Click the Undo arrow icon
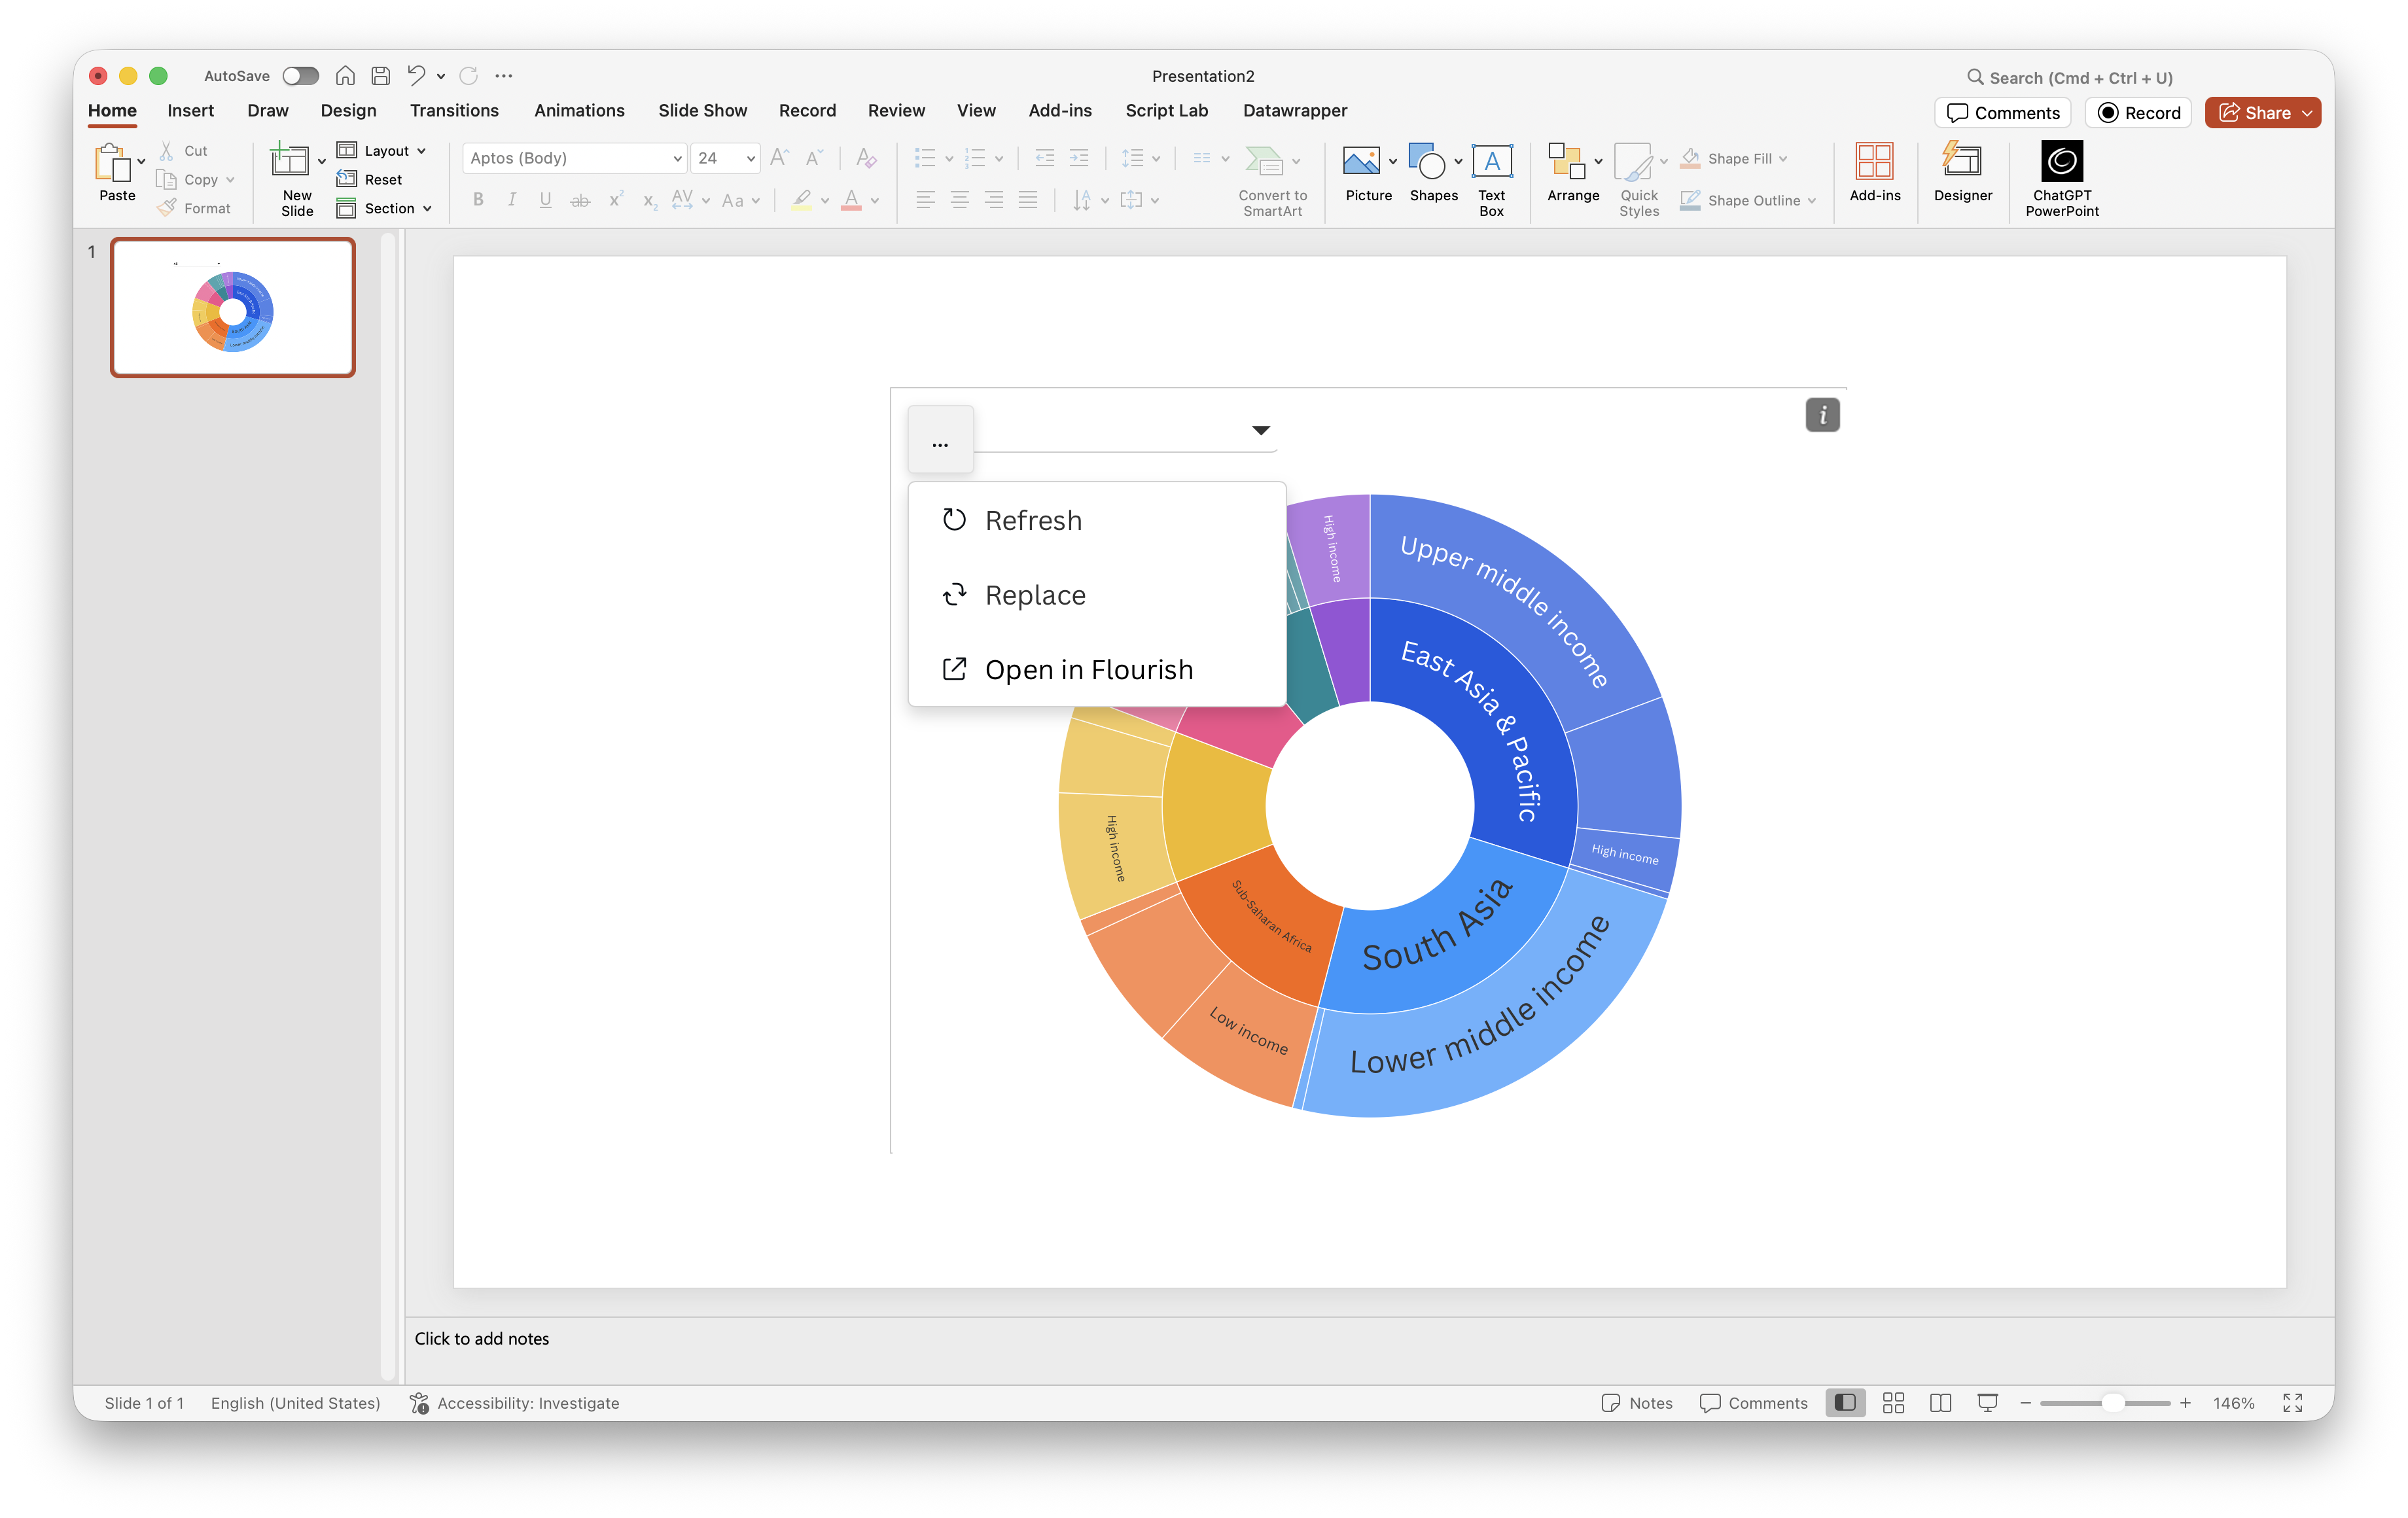 [416, 76]
